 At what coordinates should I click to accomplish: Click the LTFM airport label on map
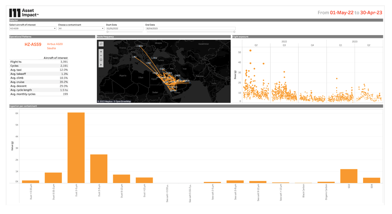pos(154,58)
